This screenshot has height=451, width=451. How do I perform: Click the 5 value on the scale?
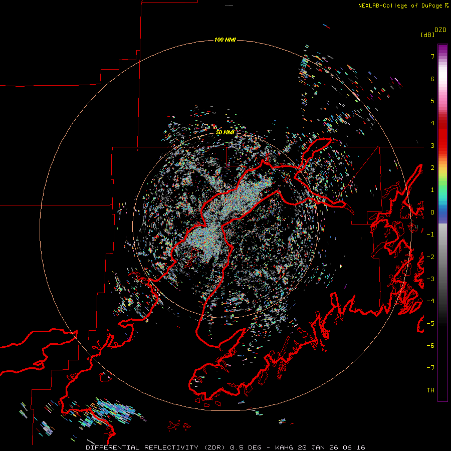tap(432, 101)
